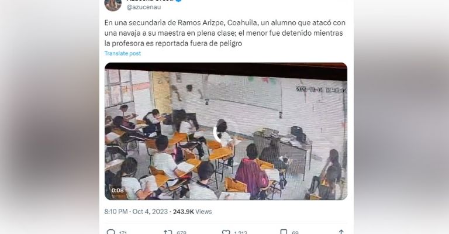Click the reply speech bubble icon
This screenshot has height=234, width=449.
(111, 232)
